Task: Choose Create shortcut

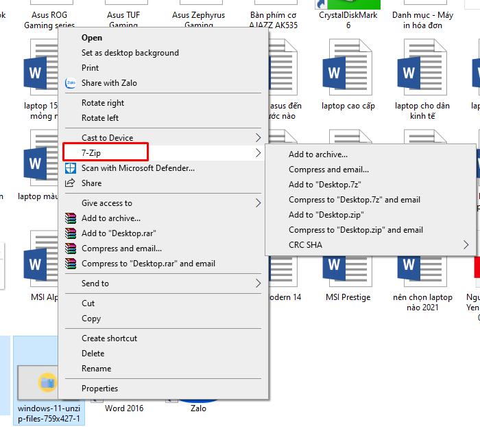Action: coord(163,338)
